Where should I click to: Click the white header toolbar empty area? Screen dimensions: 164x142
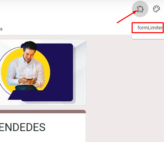(x=68, y=17)
